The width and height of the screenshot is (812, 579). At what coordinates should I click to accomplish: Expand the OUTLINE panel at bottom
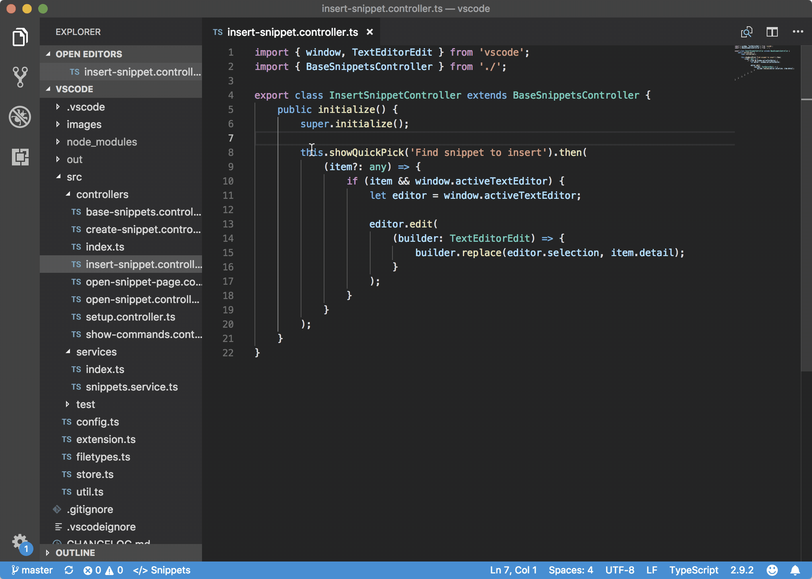click(x=48, y=552)
